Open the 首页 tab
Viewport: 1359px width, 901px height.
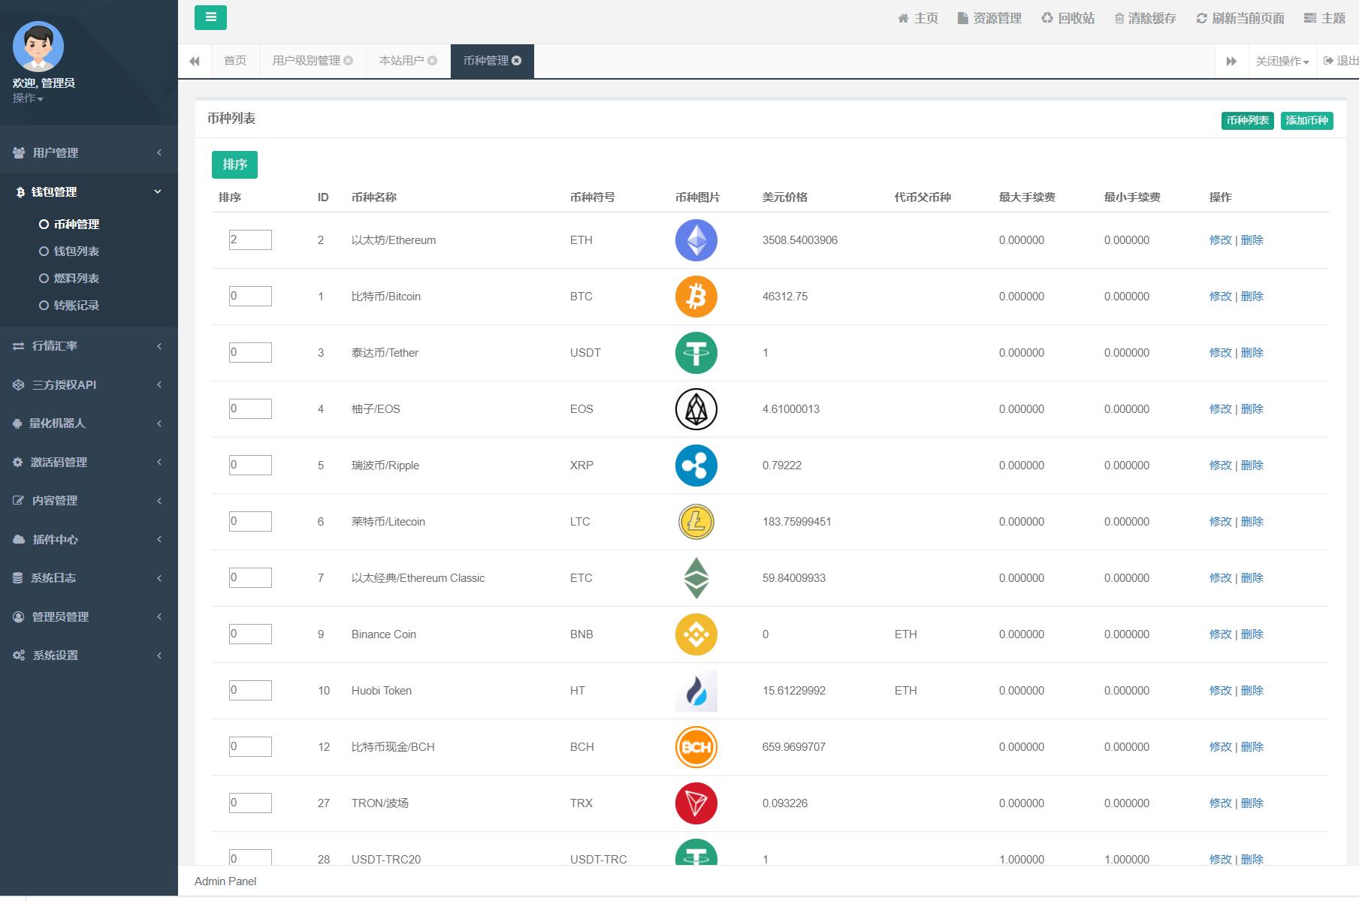(235, 61)
